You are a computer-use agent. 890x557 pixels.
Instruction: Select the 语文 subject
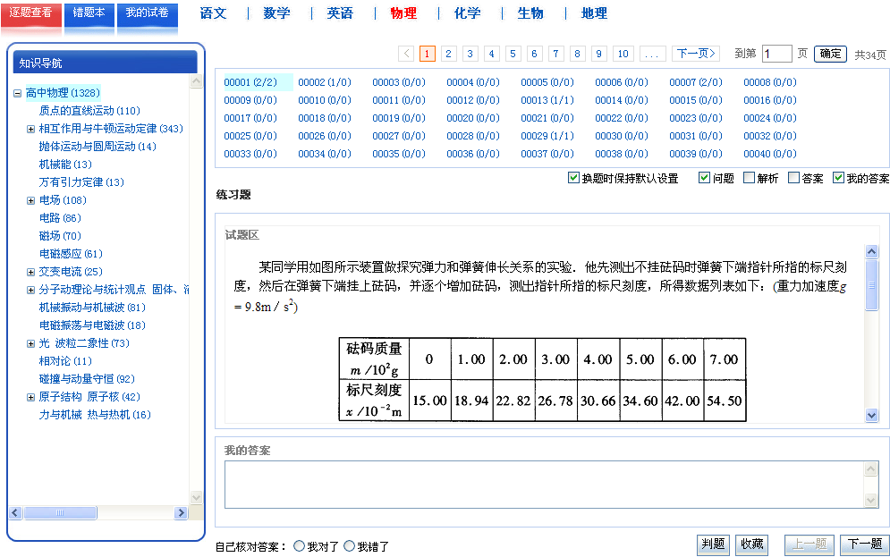[x=214, y=13]
